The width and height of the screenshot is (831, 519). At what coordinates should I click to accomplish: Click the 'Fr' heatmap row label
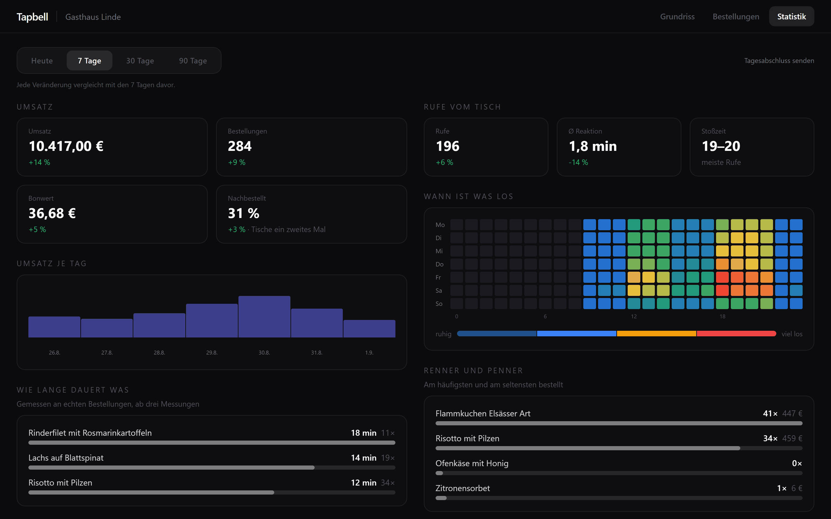click(x=438, y=277)
